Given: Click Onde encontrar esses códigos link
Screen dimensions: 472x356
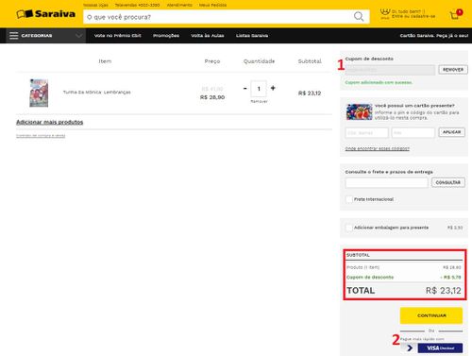Looking at the screenshot, I should (378, 148).
